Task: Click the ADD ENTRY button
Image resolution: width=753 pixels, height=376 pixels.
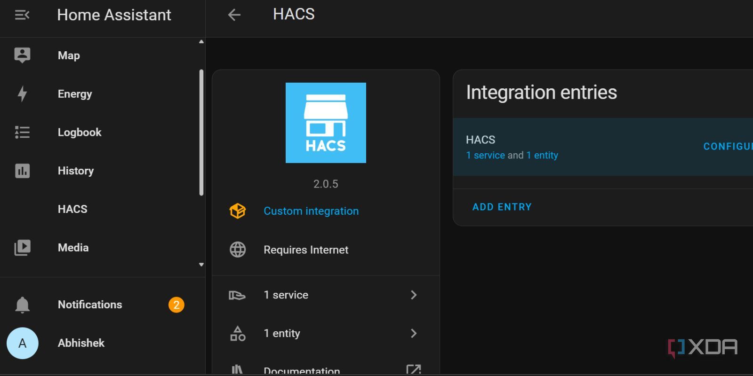Action: (502, 207)
